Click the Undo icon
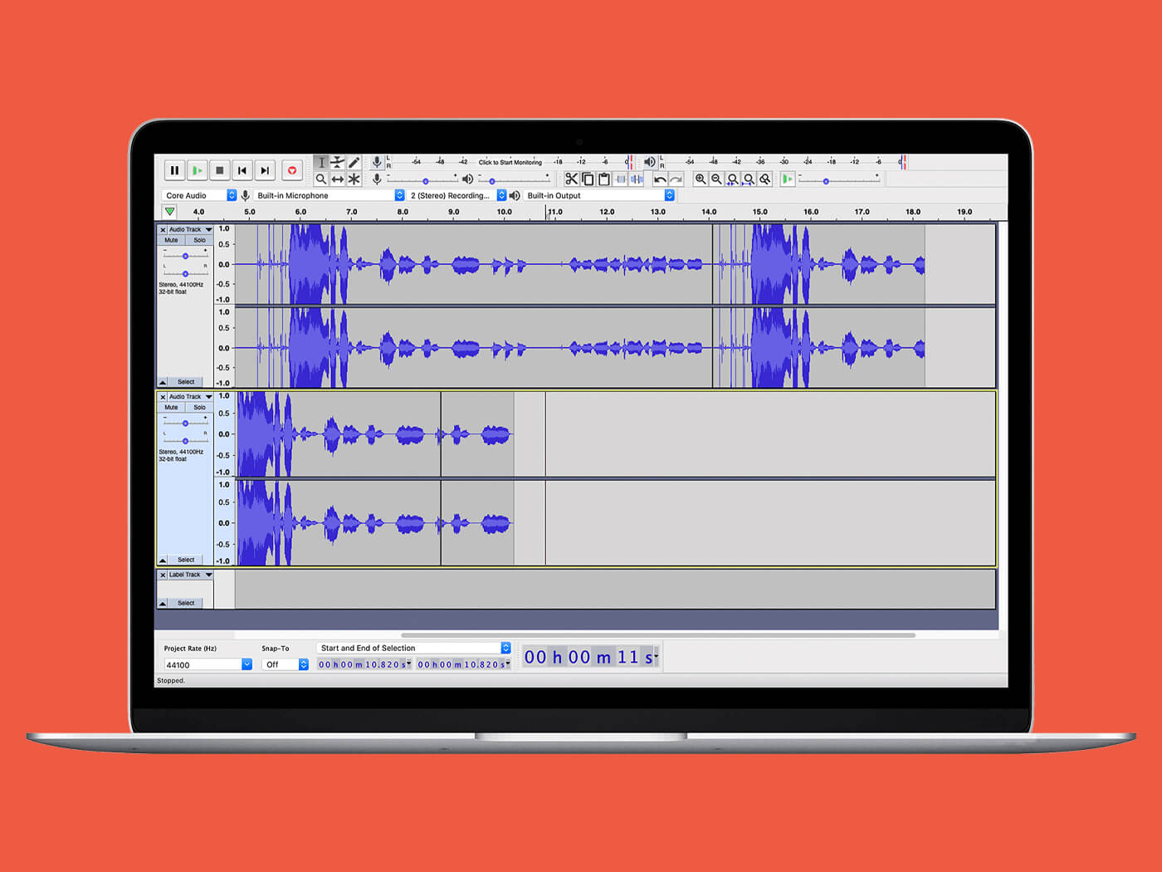Image resolution: width=1162 pixels, height=872 pixels. pos(659,179)
